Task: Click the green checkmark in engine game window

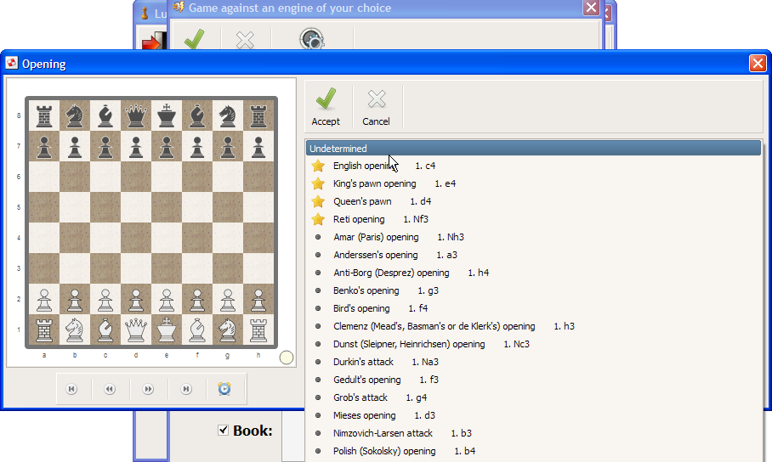Action: (194, 39)
